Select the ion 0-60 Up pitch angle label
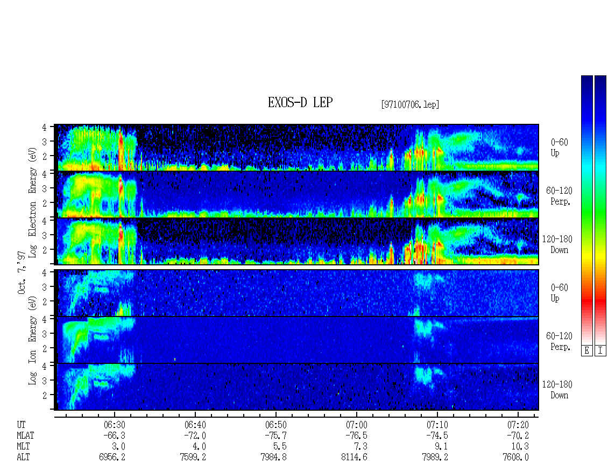The width and height of the screenshot is (608, 471). coord(559,293)
